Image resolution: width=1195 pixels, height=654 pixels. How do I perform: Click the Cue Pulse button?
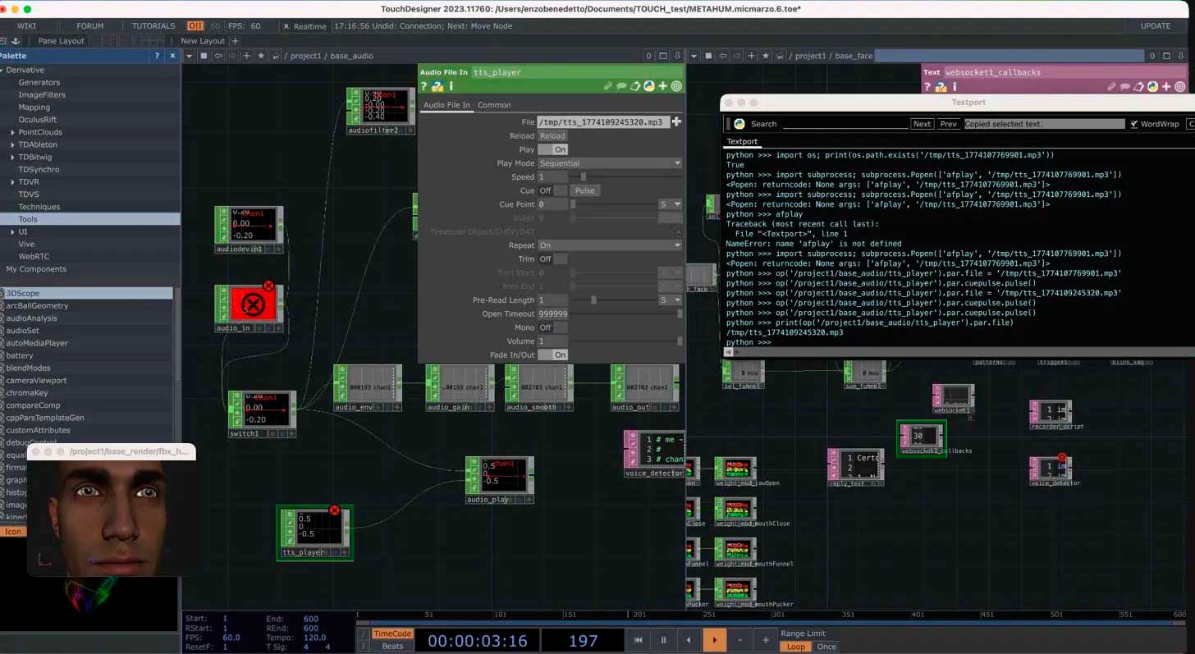click(x=584, y=190)
